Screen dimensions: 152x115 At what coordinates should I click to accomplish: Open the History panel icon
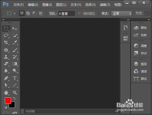125,27
